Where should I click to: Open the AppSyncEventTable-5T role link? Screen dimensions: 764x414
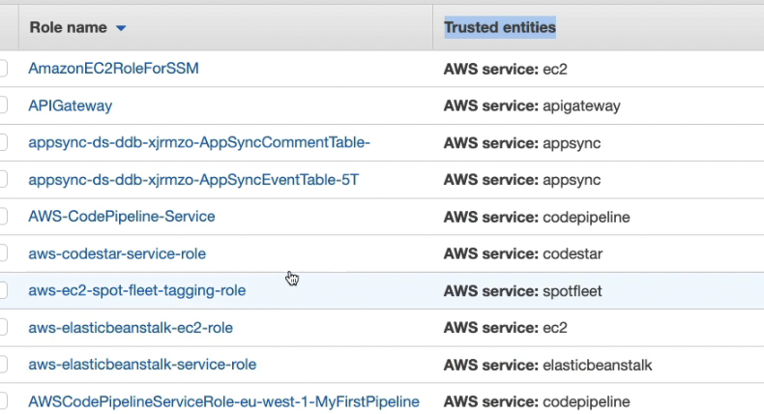pyautogui.click(x=193, y=180)
